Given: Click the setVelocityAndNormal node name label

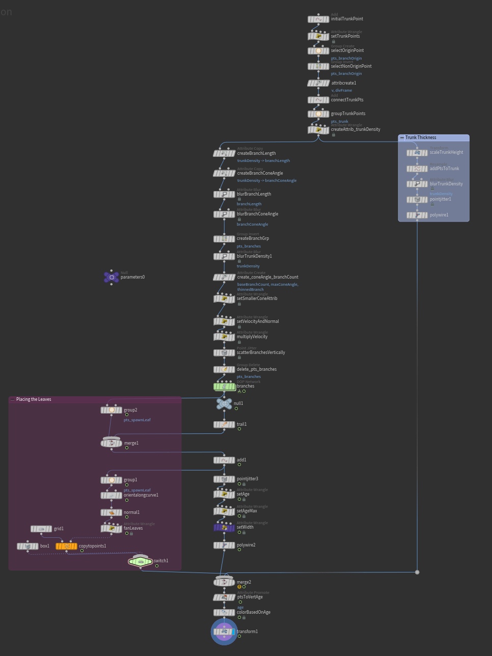Looking at the screenshot, I should [x=258, y=321].
